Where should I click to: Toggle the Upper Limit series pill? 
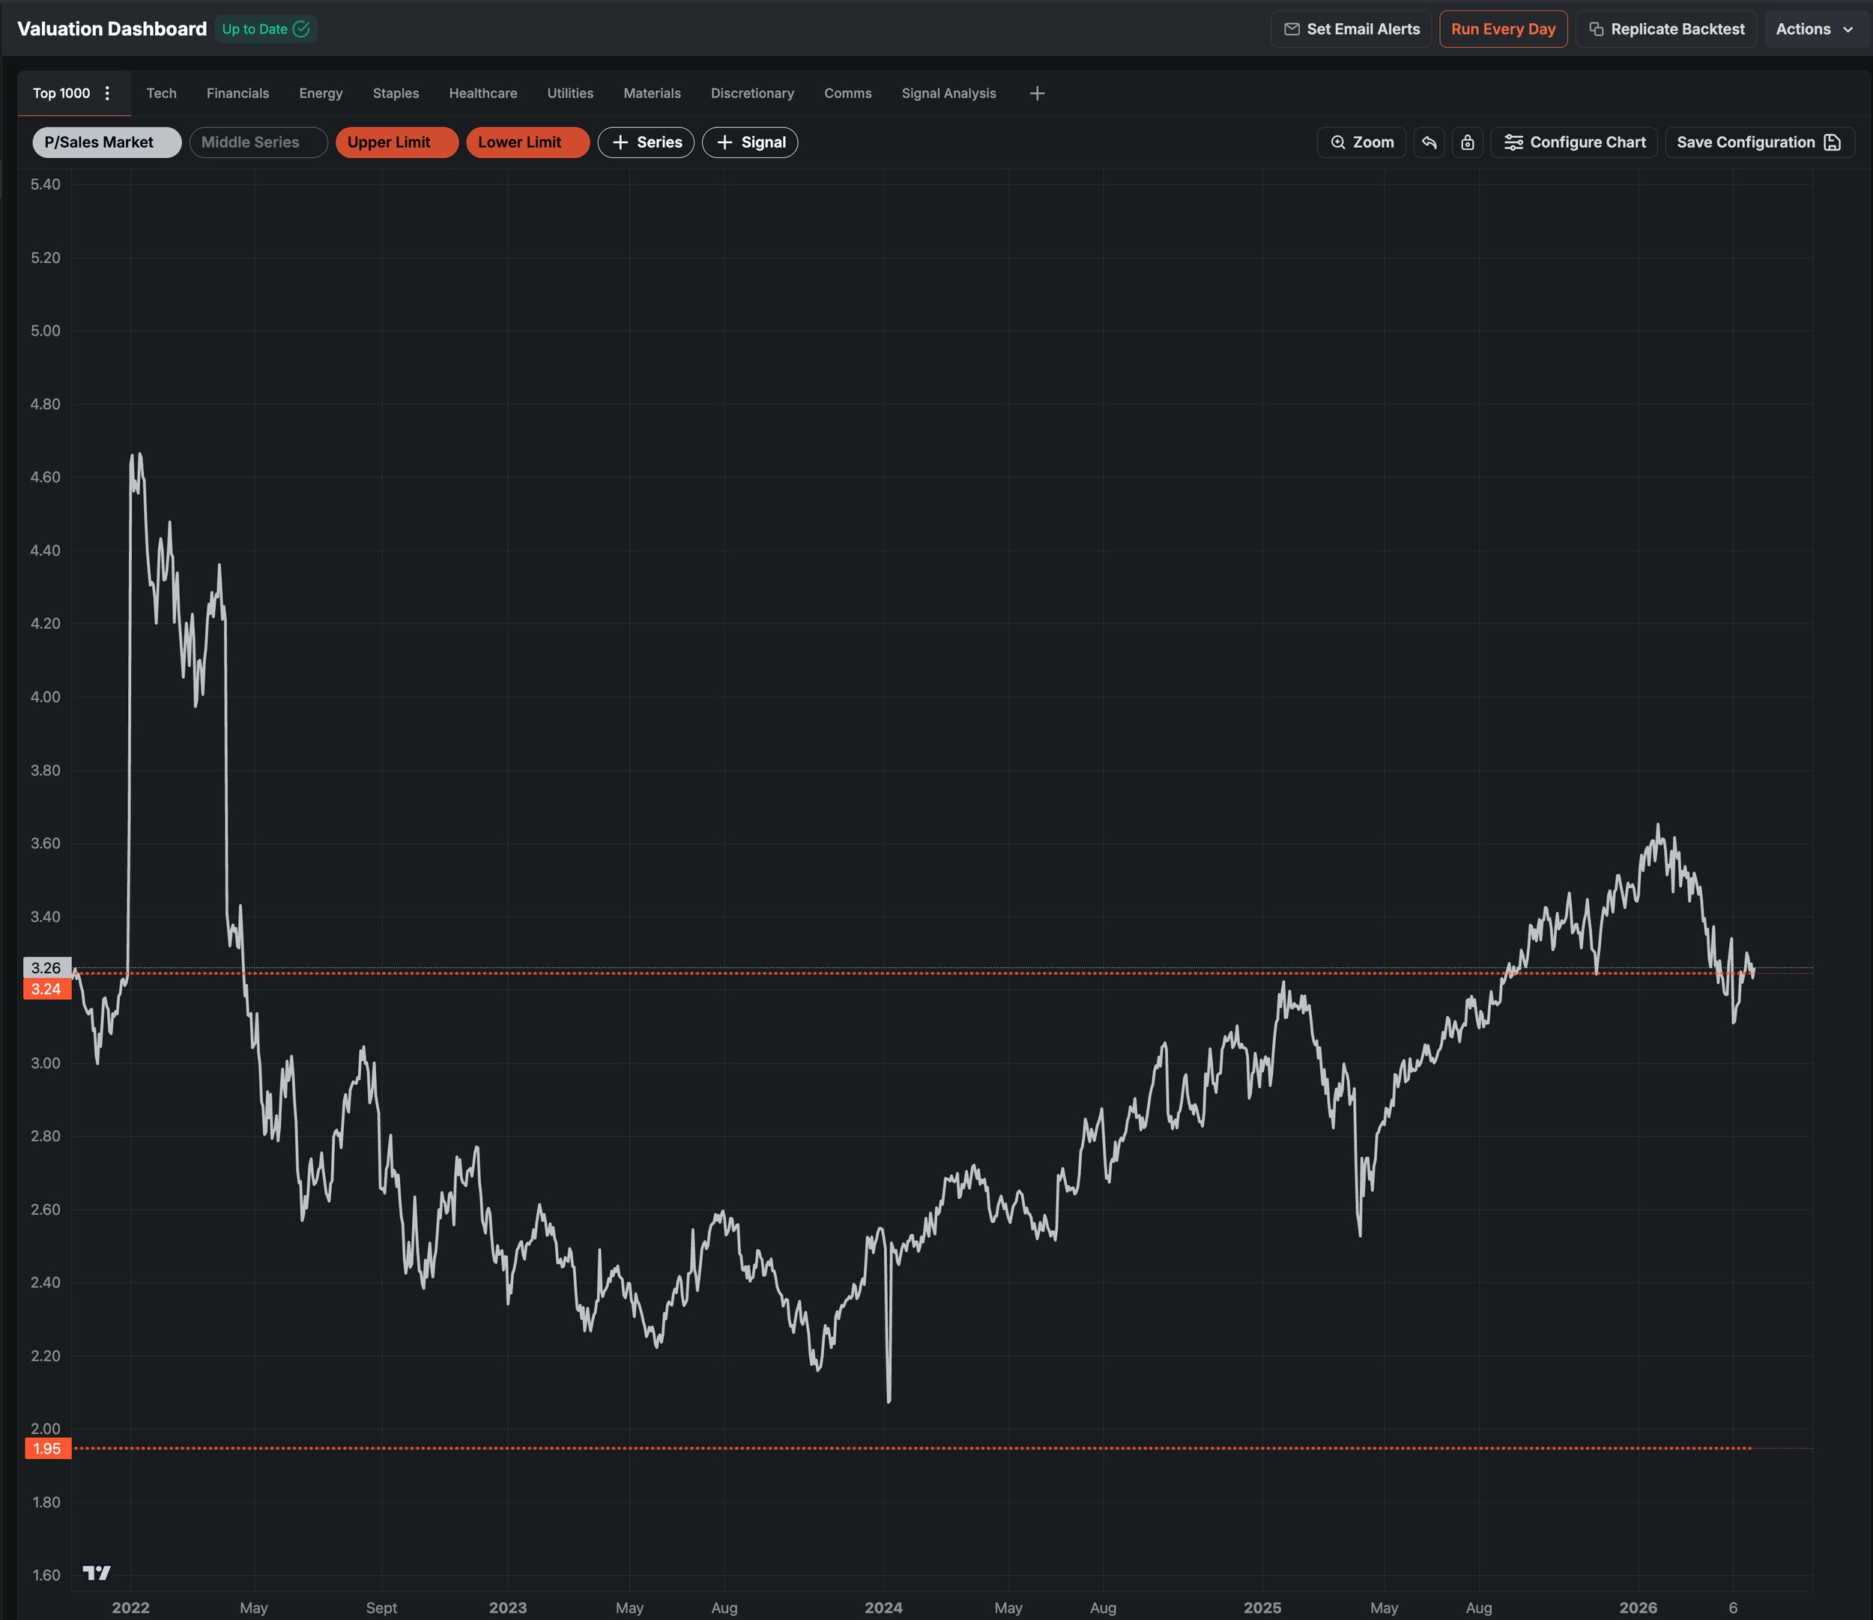tap(396, 142)
